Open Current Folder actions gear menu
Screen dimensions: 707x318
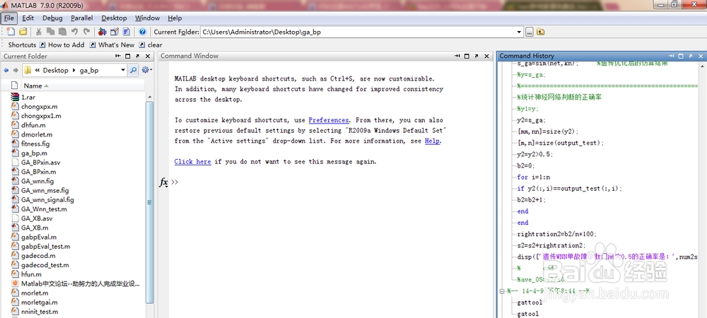[x=146, y=70]
